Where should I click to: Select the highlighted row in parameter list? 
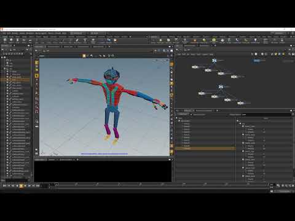(x=205, y=149)
